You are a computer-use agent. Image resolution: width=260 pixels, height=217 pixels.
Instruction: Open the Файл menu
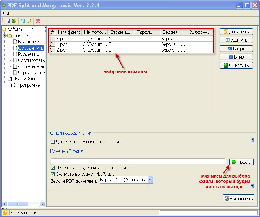9,13
